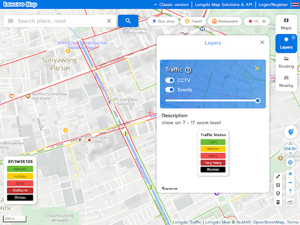Open the Nearby panel
The image size is (300, 225).
286,82
